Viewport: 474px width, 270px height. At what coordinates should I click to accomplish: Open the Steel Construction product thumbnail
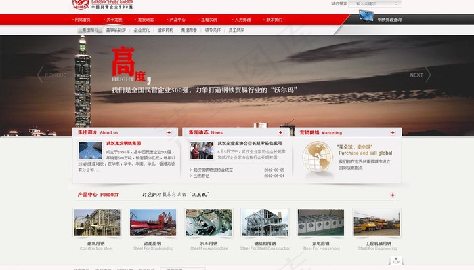265,223
